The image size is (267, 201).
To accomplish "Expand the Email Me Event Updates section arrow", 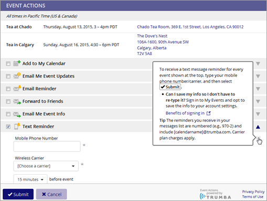I will [x=258, y=76].
